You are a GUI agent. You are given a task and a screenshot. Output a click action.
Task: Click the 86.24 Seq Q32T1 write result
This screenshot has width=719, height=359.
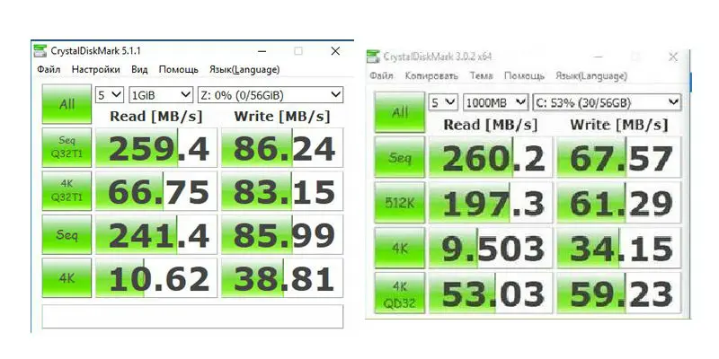[x=282, y=148]
